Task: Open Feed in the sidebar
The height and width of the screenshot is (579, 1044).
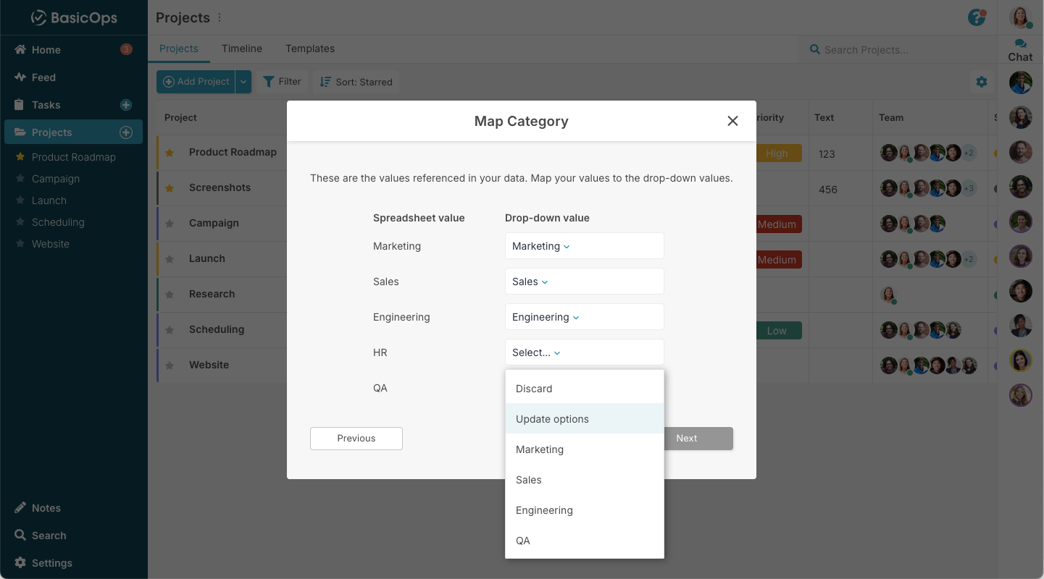Action: click(x=43, y=77)
